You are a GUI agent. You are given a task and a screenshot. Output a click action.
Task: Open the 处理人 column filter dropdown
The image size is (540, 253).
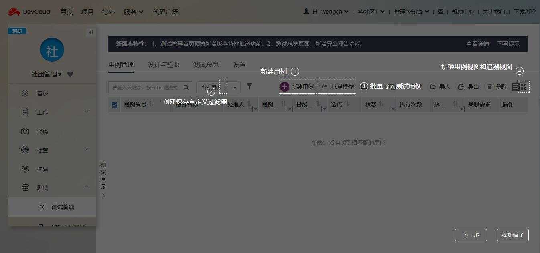pyautogui.click(x=255, y=109)
